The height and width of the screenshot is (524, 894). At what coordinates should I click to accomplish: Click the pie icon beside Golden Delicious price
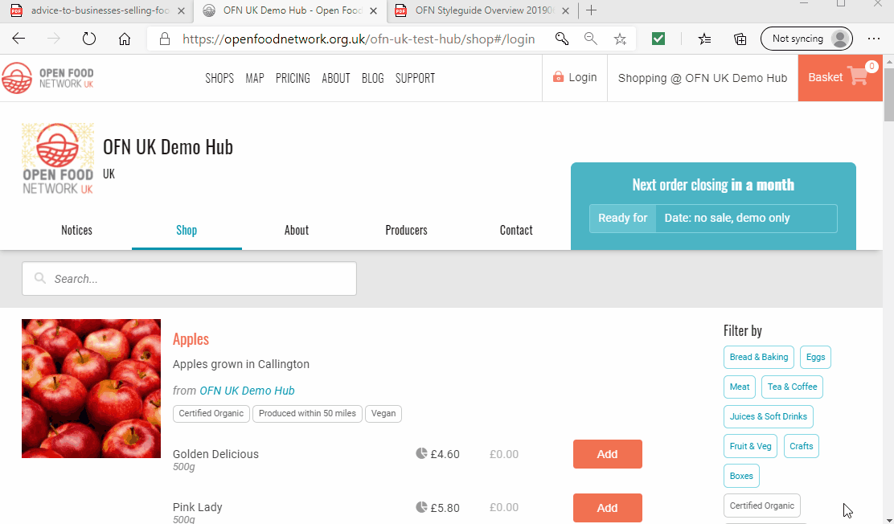pos(421,453)
